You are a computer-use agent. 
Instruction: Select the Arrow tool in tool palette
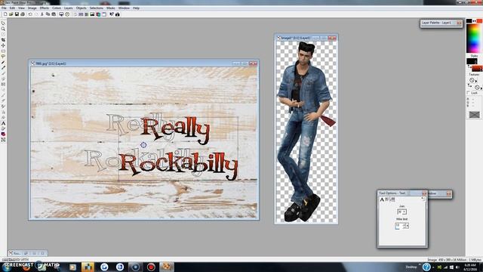coord(3,23)
